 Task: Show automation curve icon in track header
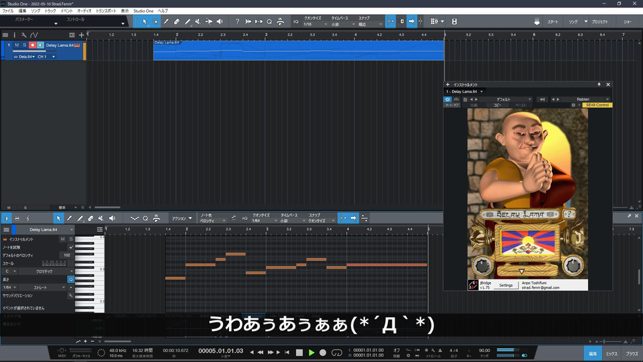34,35
